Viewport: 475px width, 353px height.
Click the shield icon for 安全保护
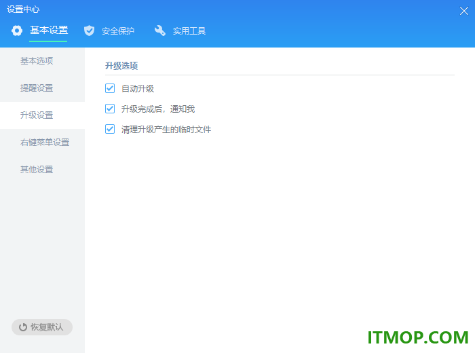(x=89, y=31)
